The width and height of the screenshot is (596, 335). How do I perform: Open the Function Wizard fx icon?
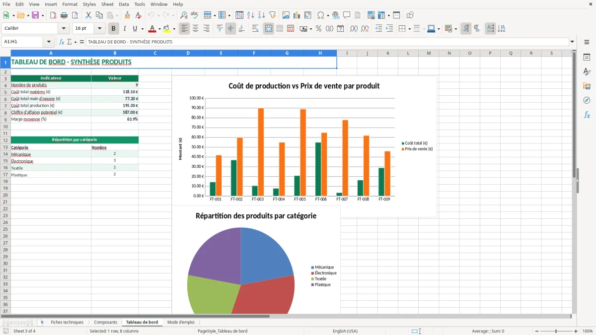[62, 42]
